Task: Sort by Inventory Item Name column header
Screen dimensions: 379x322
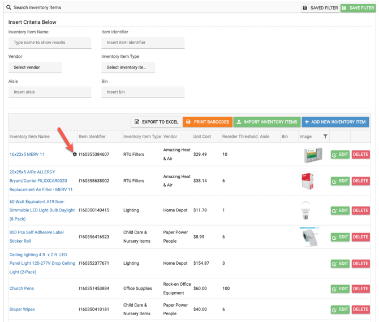Action: [x=29, y=137]
